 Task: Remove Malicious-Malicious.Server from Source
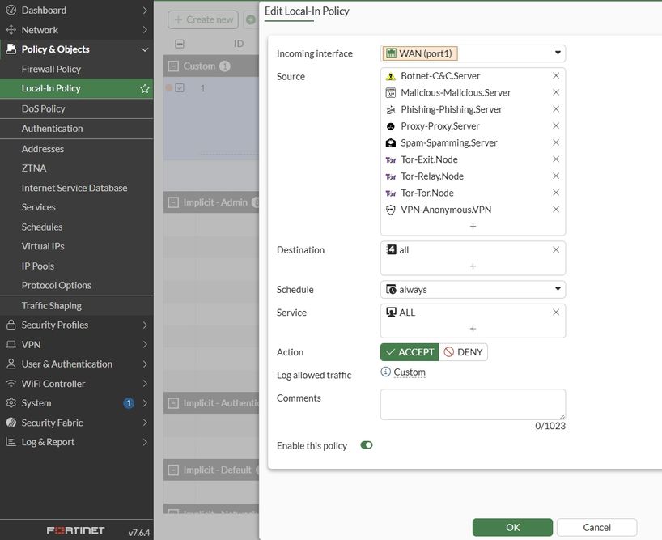(x=556, y=92)
